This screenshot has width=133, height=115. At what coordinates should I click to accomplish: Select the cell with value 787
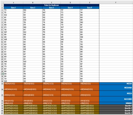(x=70, y=10)
